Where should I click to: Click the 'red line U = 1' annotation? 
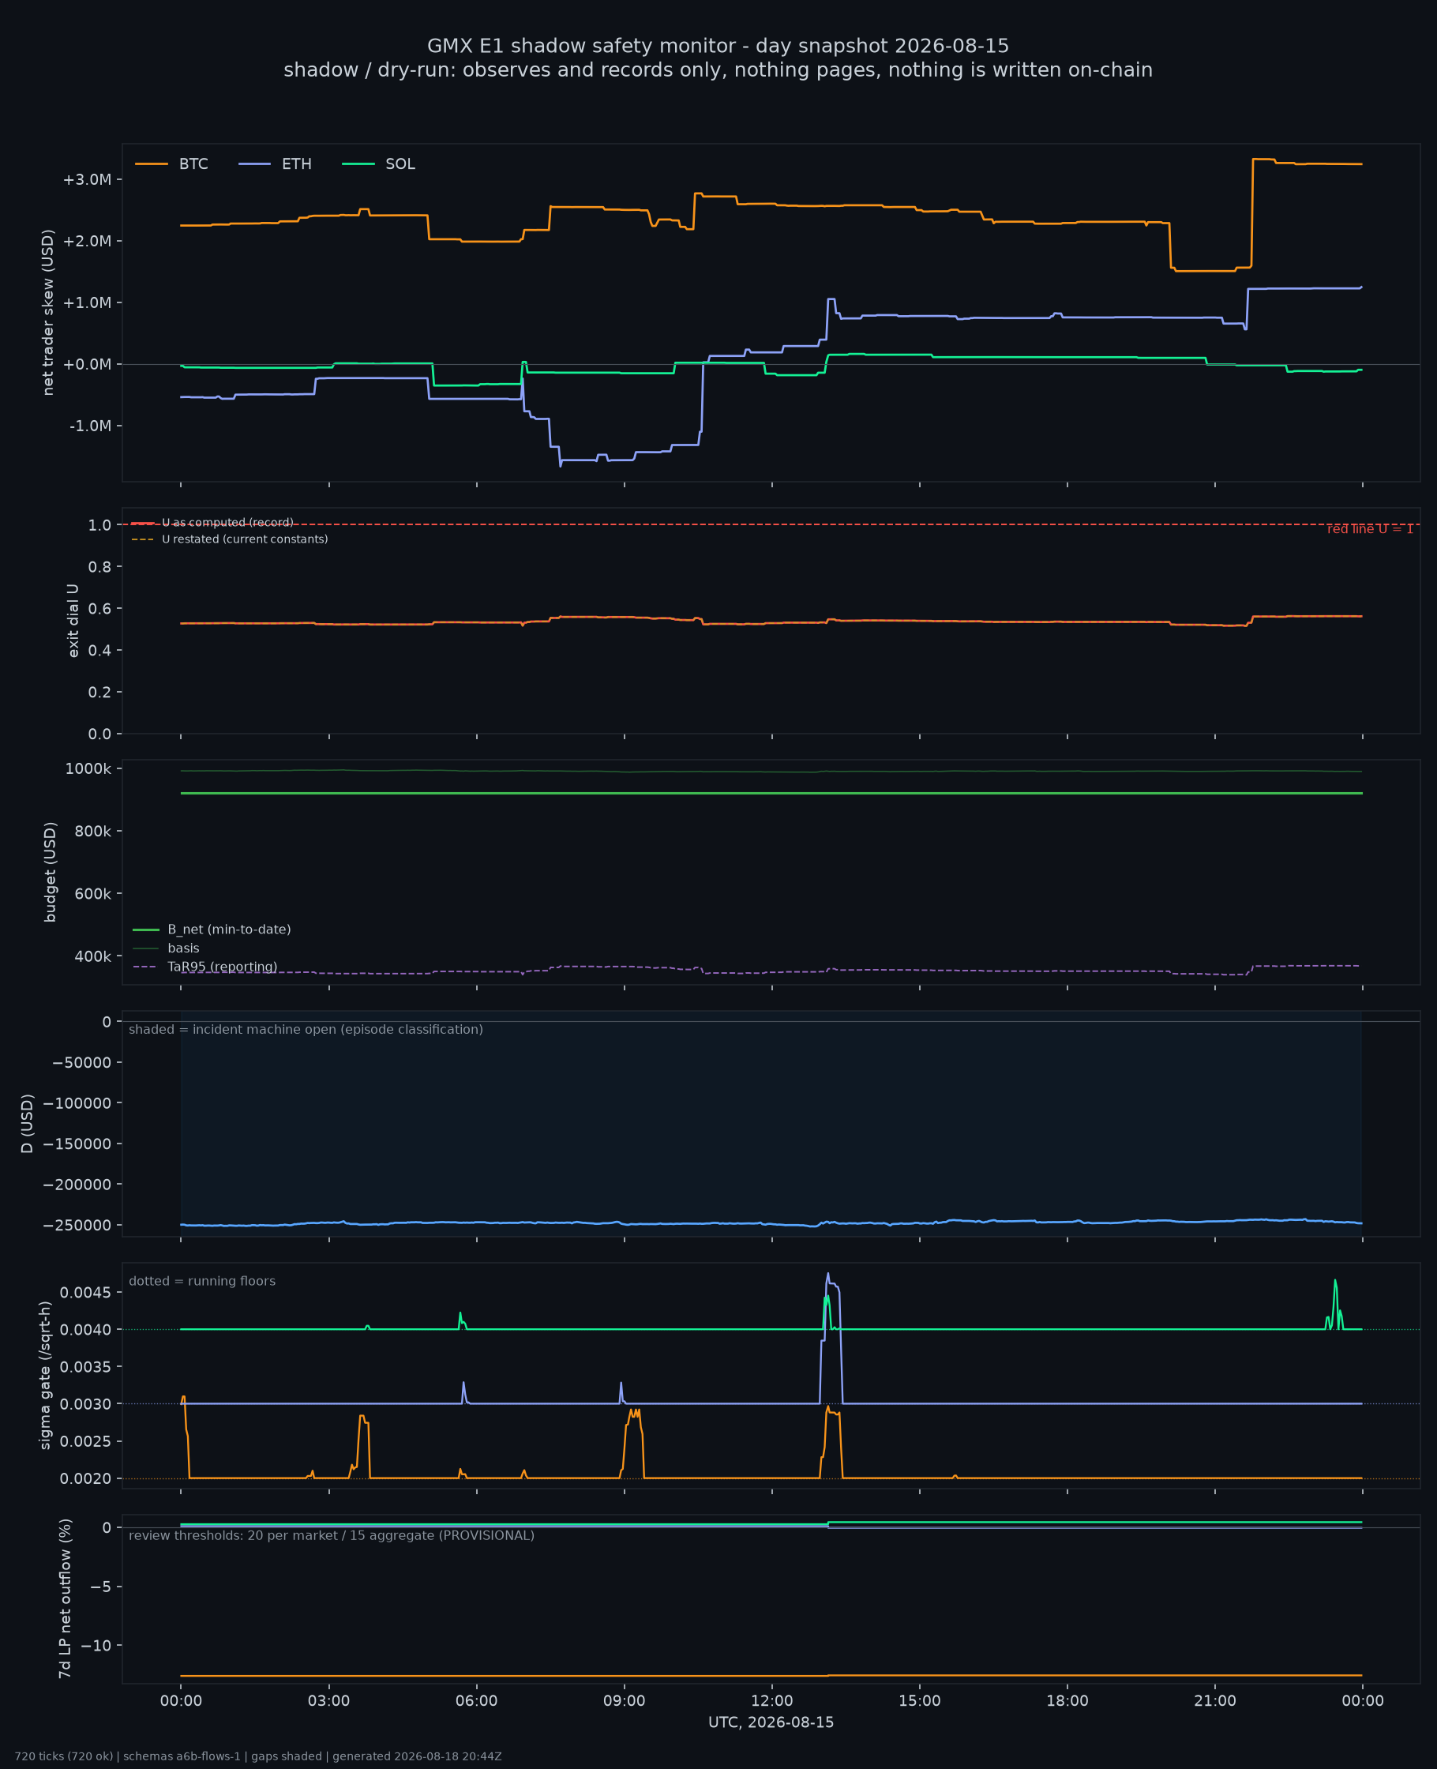pyautogui.click(x=1370, y=529)
